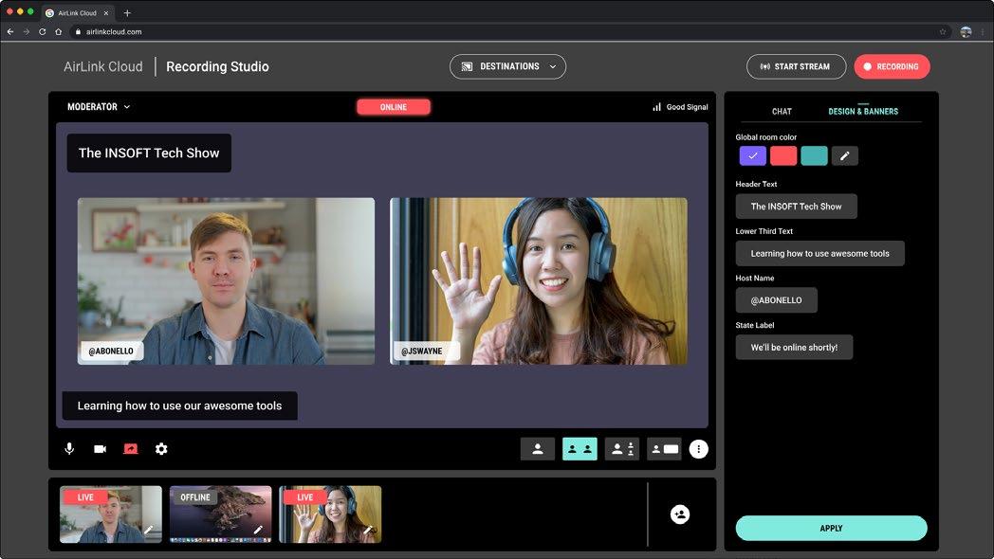Select single-person layout
This screenshot has height=559, width=994.
pos(538,449)
